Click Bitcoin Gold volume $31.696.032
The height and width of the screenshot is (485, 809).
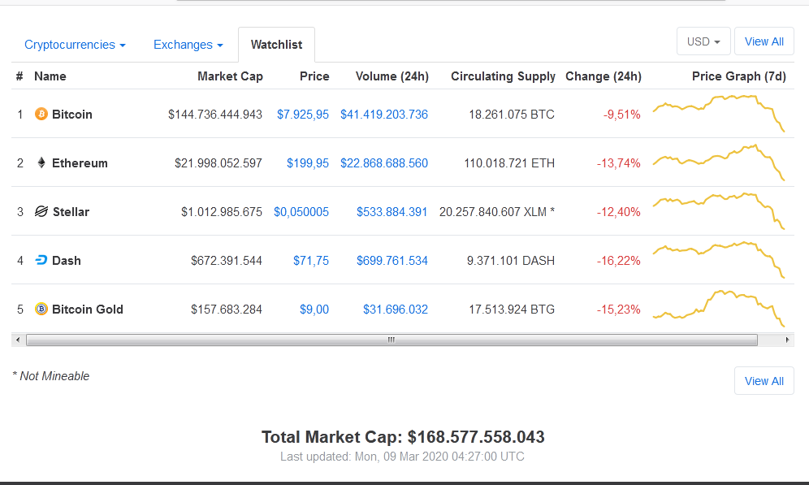click(x=396, y=310)
